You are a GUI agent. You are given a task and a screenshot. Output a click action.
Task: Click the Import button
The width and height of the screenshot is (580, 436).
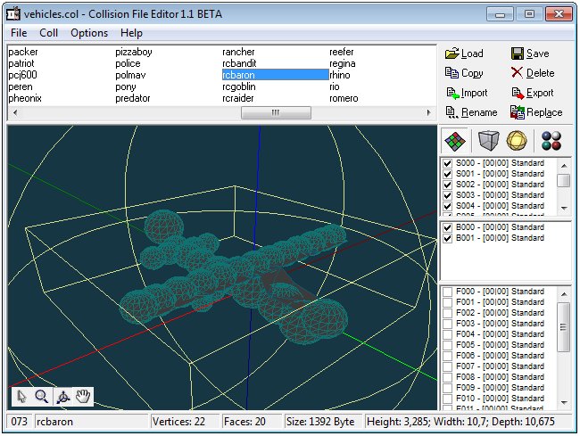(x=467, y=93)
